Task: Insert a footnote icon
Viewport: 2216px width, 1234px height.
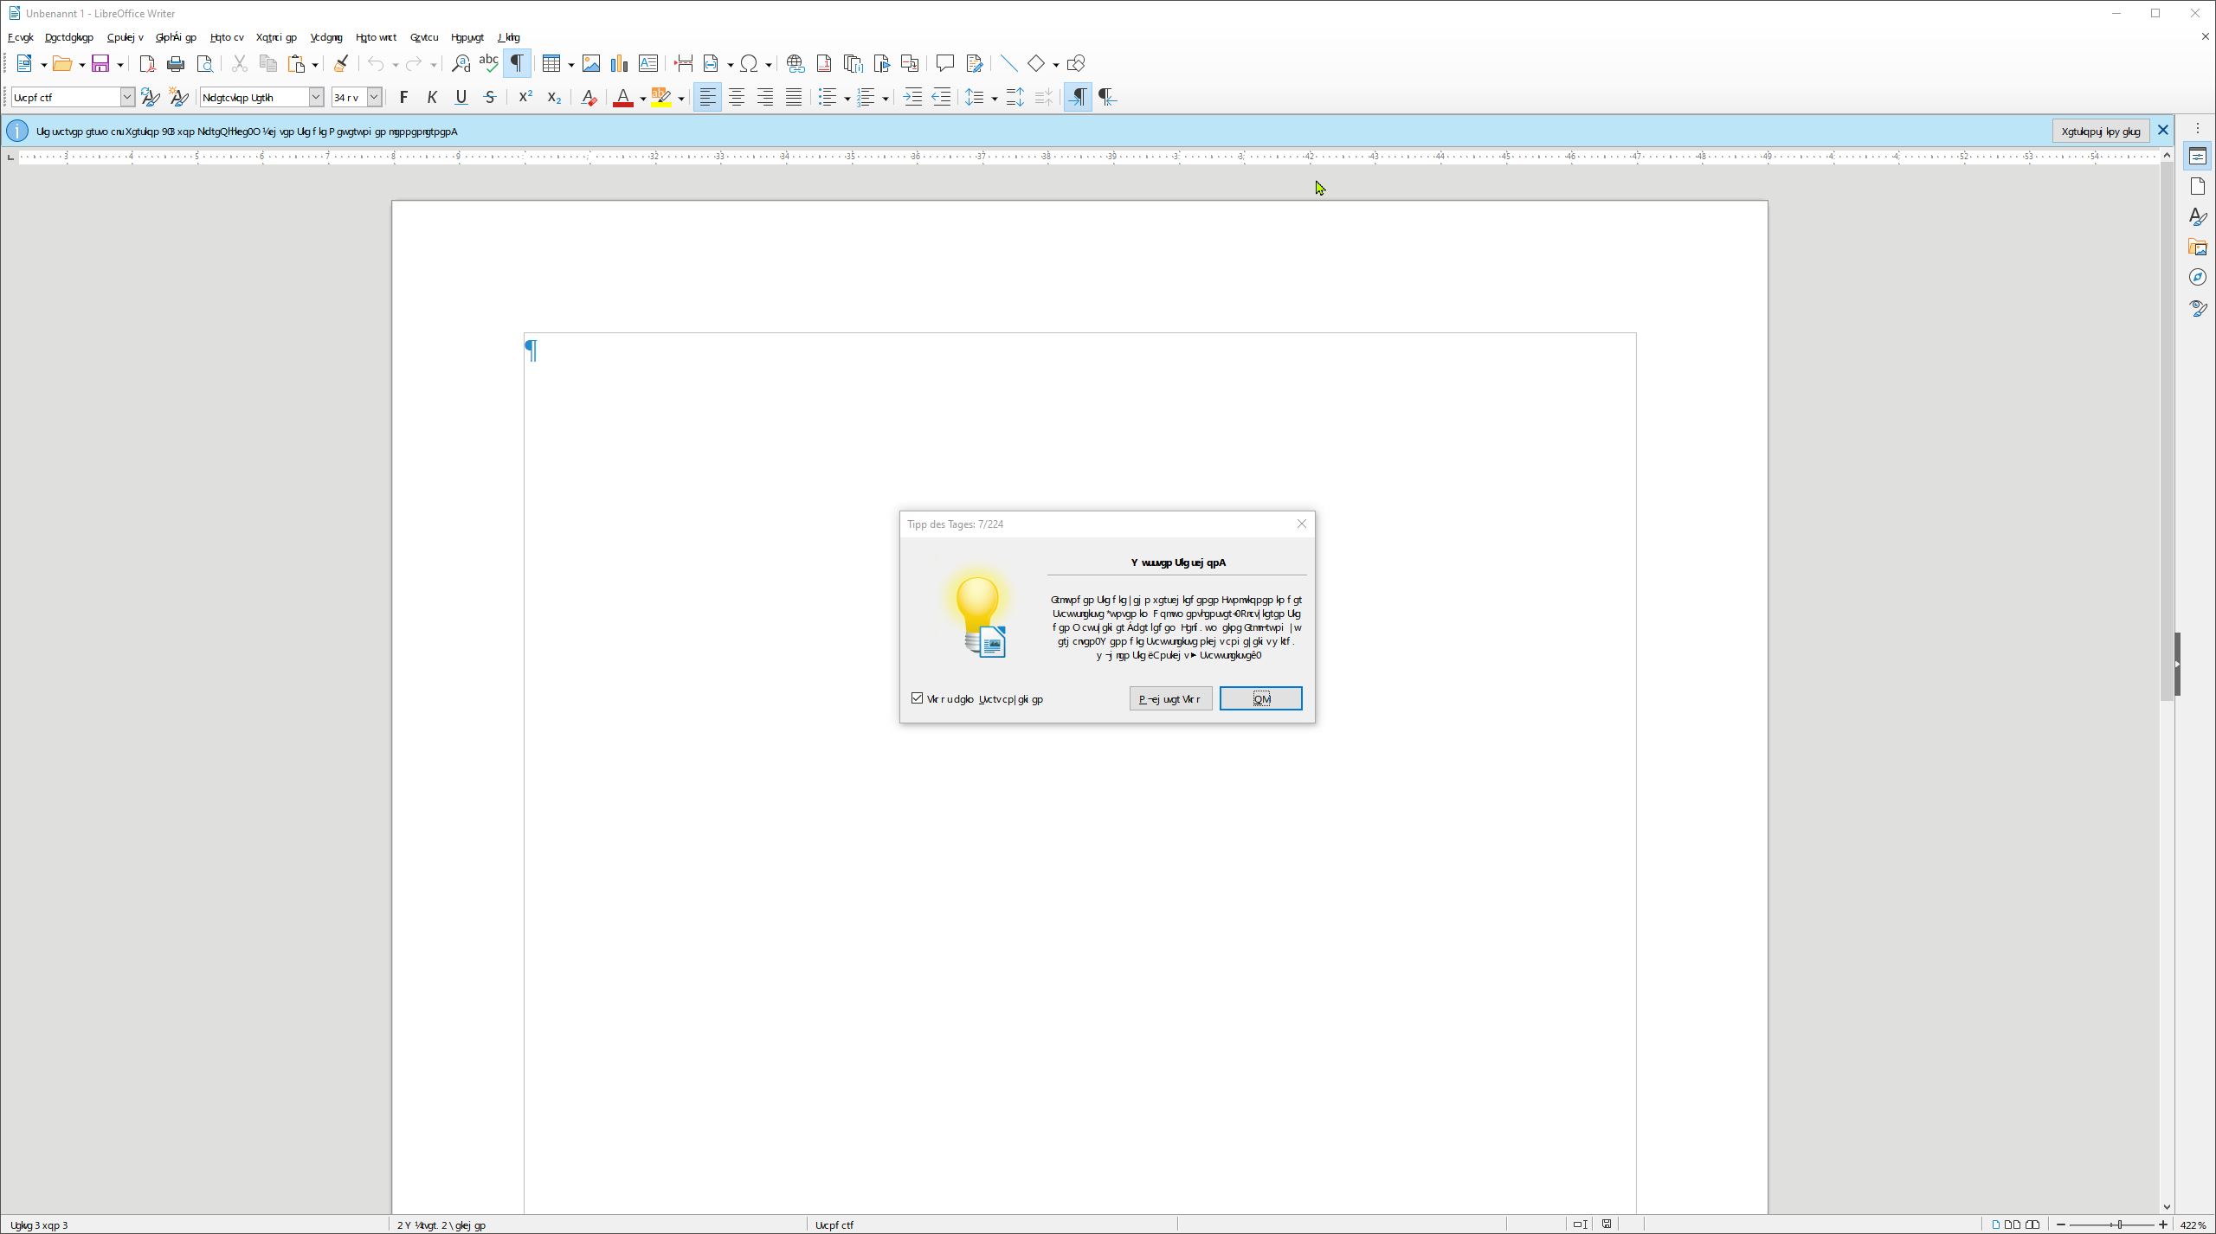Action: tap(824, 63)
